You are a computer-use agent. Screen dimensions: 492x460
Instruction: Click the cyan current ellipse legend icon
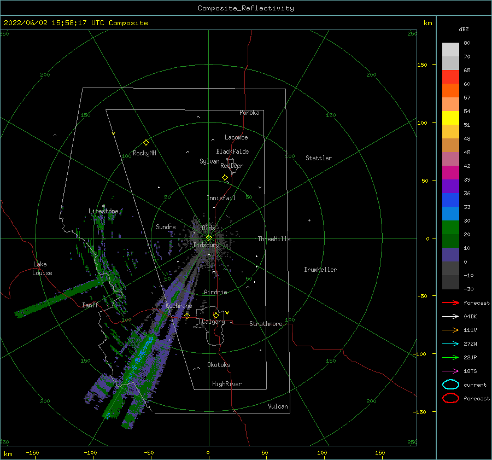pyautogui.click(x=450, y=385)
